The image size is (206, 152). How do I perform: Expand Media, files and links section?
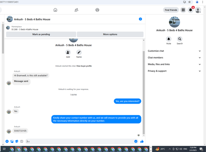coord(174,64)
